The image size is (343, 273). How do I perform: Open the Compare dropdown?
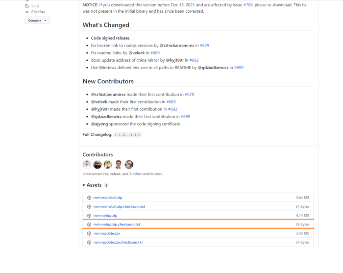[37, 21]
